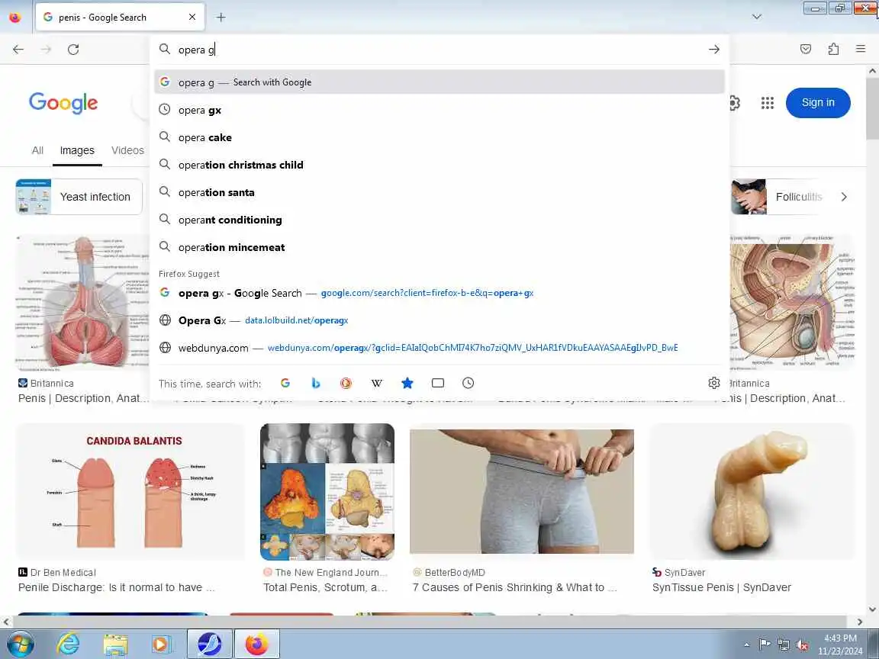Reload the current page
Viewport: 879px width, 659px height.
pos(73,50)
